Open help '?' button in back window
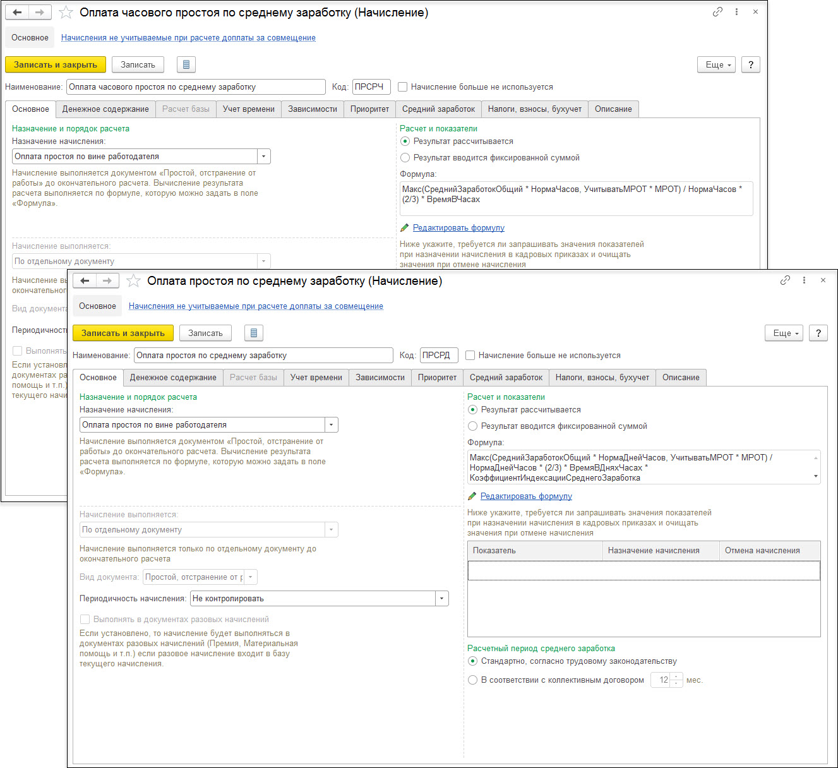The height and width of the screenshot is (768, 838). [751, 64]
